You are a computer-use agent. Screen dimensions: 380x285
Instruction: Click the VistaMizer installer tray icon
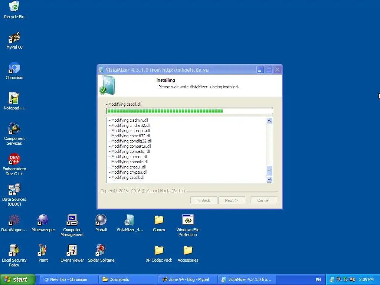(332, 280)
